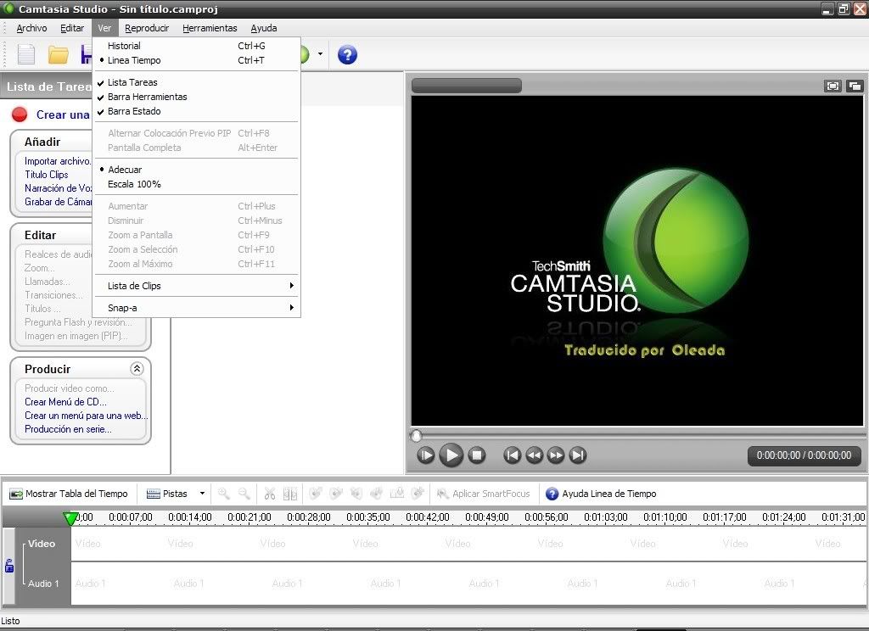This screenshot has height=631, width=869.
Task: Click the Mostrar Tabla del Tiempo icon
Action: pyautogui.click(x=16, y=494)
